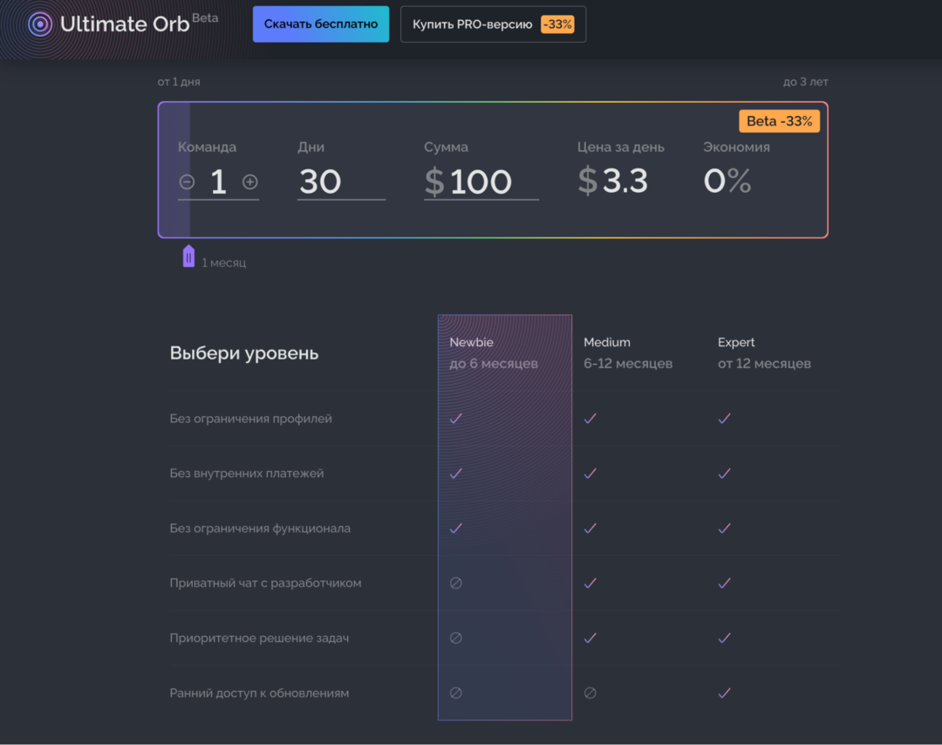
Task: Click Expert checkmark for Ранний доступ к обновлениям
Action: point(724,693)
